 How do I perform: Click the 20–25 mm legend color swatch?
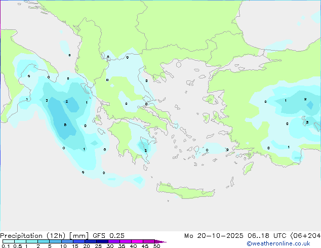pos(90,241)
